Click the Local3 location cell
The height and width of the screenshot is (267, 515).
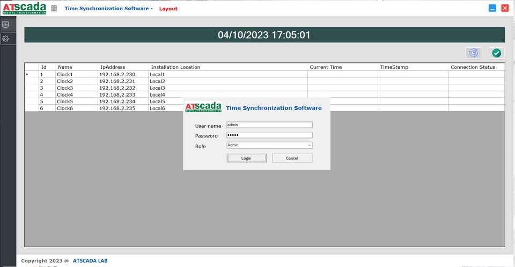tap(228, 88)
